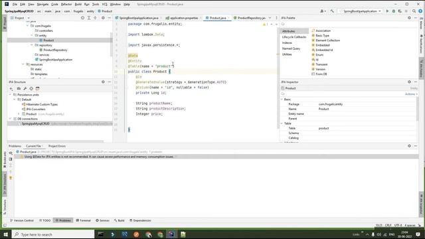
Task: Open Problems panel gear settings
Action: pyautogui.click(x=409, y=146)
